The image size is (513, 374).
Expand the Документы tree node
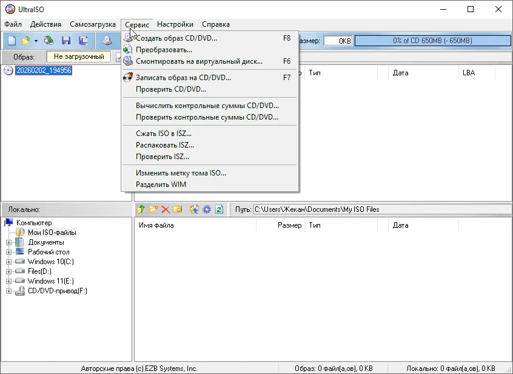click(x=9, y=242)
